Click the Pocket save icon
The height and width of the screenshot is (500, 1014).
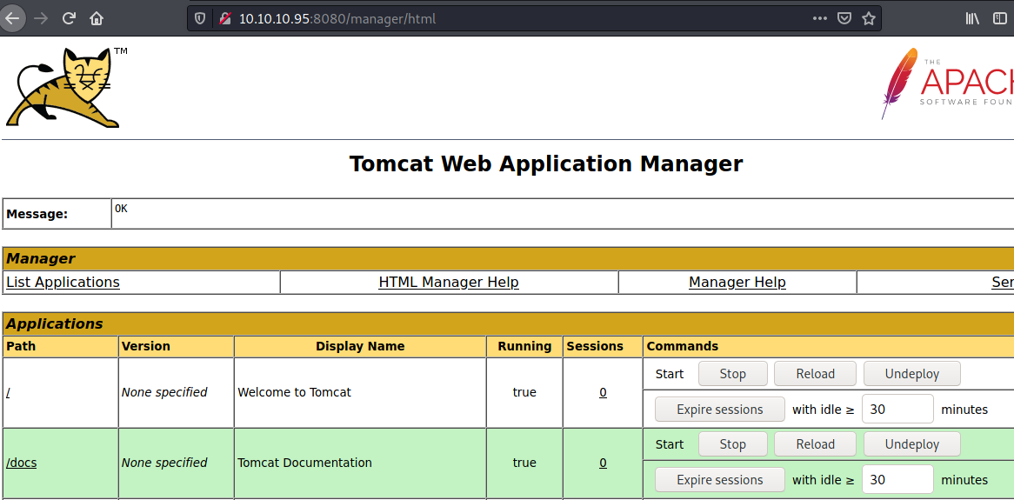tap(844, 19)
